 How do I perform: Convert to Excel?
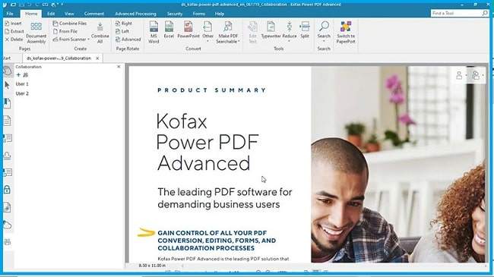(169, 30)
